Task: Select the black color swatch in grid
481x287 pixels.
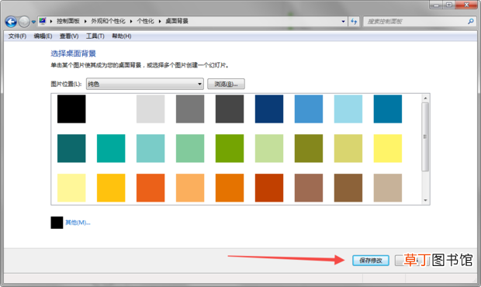Action: point(71,109)
